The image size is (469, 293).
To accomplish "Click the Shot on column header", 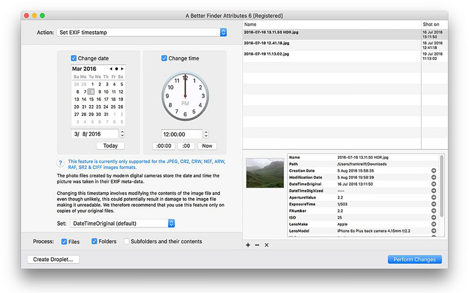I will tap(434, 25).
